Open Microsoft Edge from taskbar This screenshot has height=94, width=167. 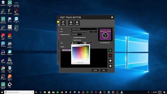[x=41, y=92]
